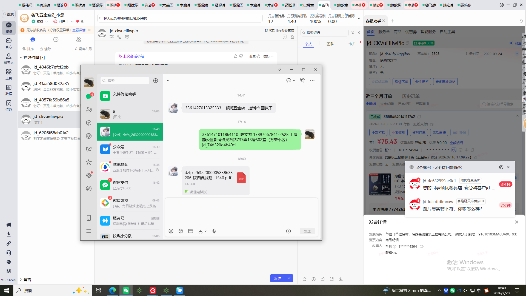This screenshot has width=526, height=296.
Task: Toggle the 中 input method indicator
Action: pos(479,291)
